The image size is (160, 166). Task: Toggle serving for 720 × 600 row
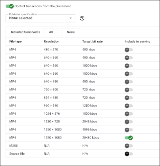129,90
